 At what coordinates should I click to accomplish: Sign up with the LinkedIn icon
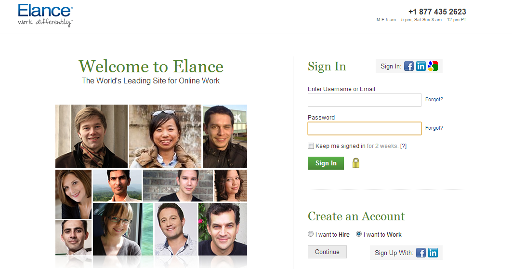coord(433,253)
